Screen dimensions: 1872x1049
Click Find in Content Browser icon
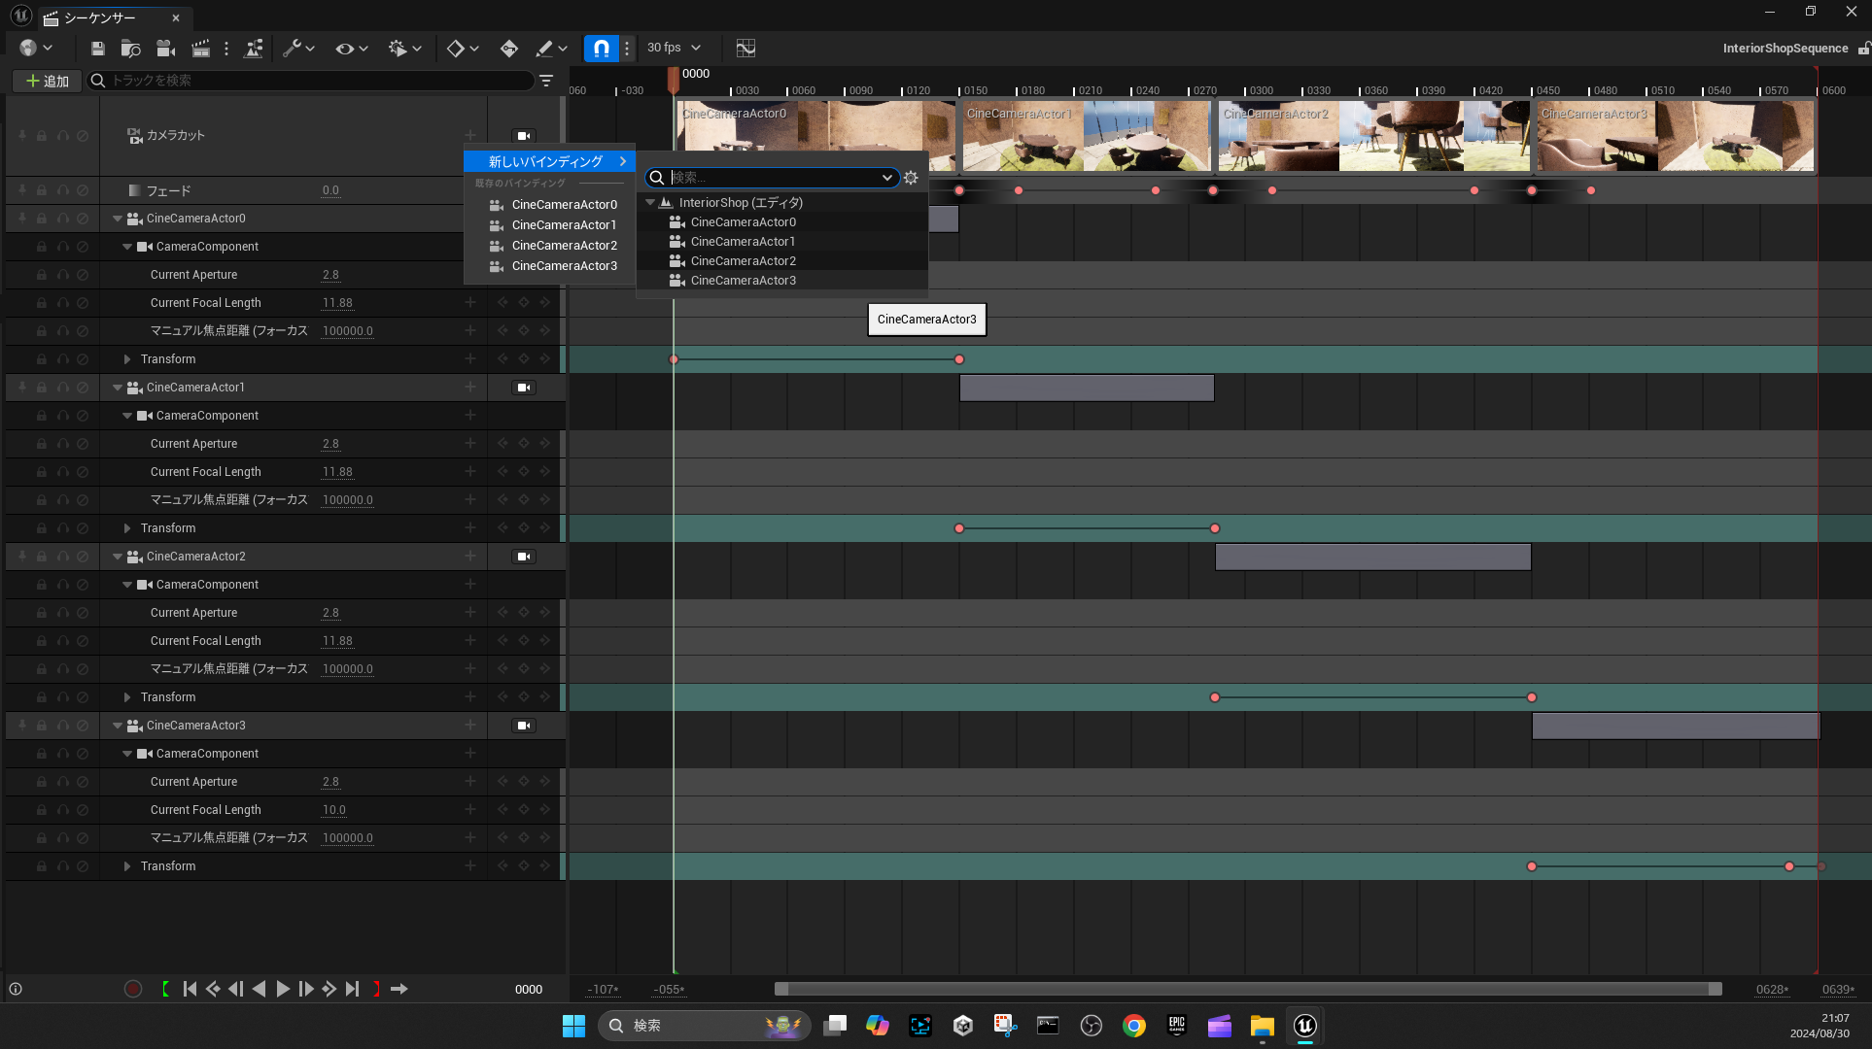click(x=131, y=49)
